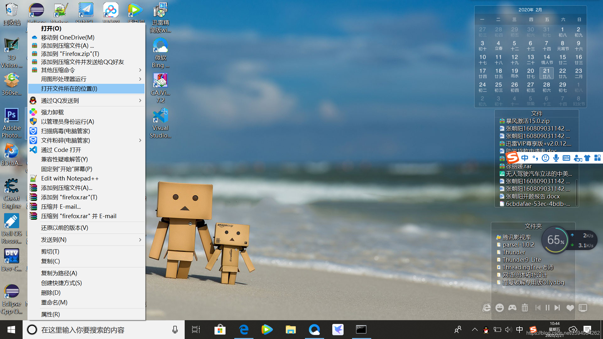Open 网络总体拓扑设计 folder in widget

point(522,275)
